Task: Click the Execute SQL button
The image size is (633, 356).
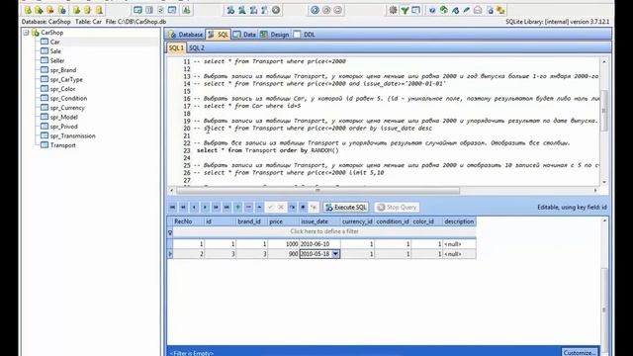Action: coord(346,207)
